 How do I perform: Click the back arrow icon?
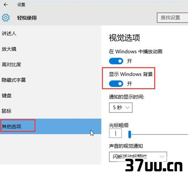(x=6, y=5)
